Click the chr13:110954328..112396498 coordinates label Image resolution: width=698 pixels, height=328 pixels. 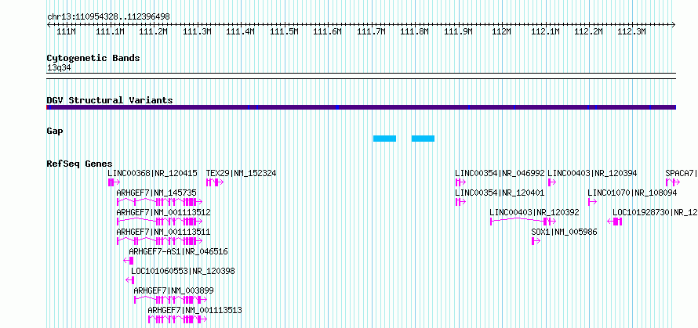click(108, 17)
